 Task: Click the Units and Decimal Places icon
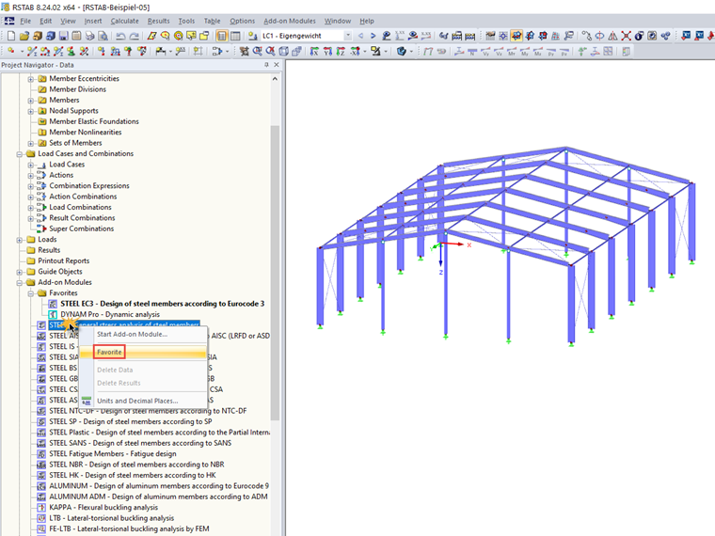point(87,402)
